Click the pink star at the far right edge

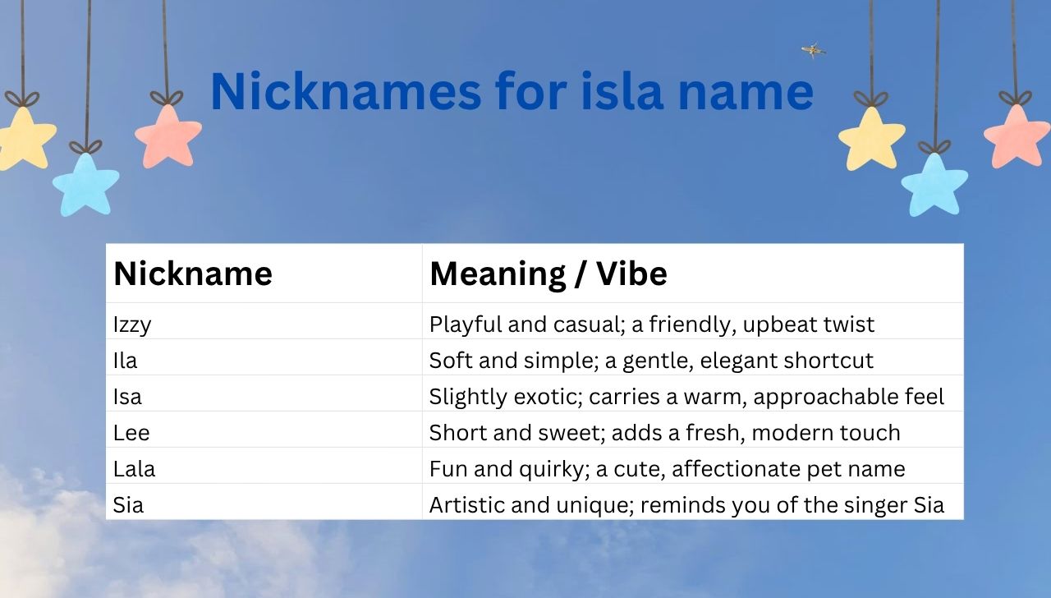(1017, 136)
